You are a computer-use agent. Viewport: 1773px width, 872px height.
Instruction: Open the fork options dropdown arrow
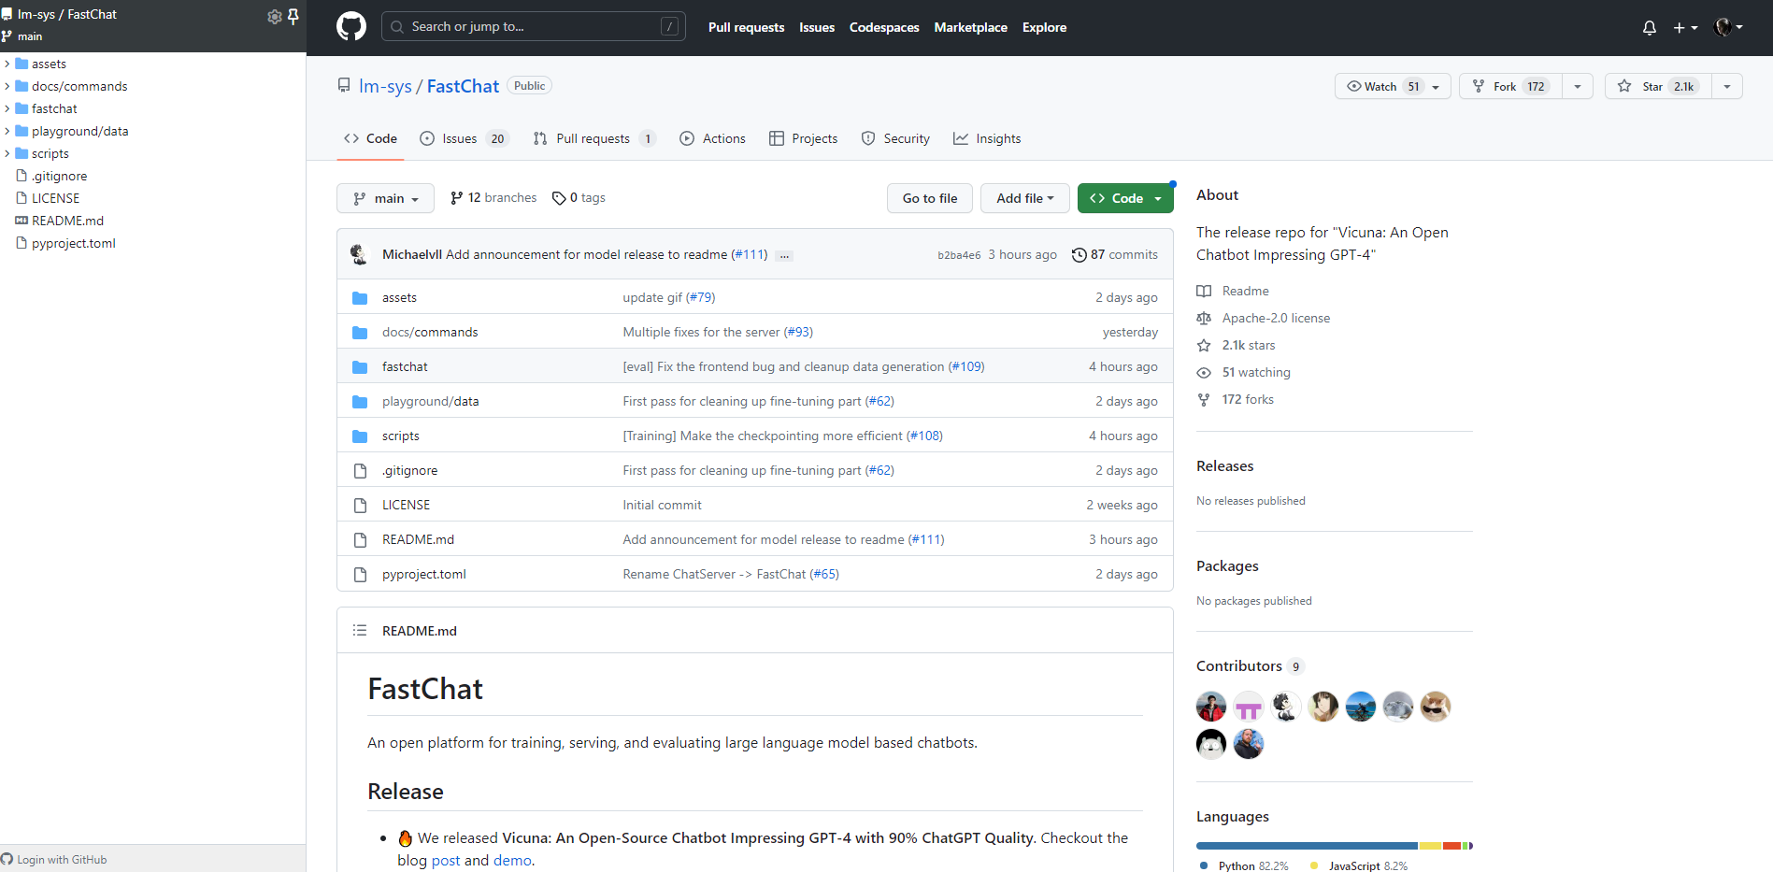point(1578,86)
